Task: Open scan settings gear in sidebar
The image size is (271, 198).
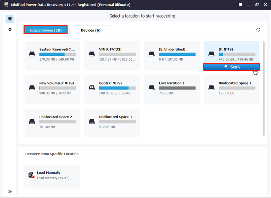Action: click(10, 30)
